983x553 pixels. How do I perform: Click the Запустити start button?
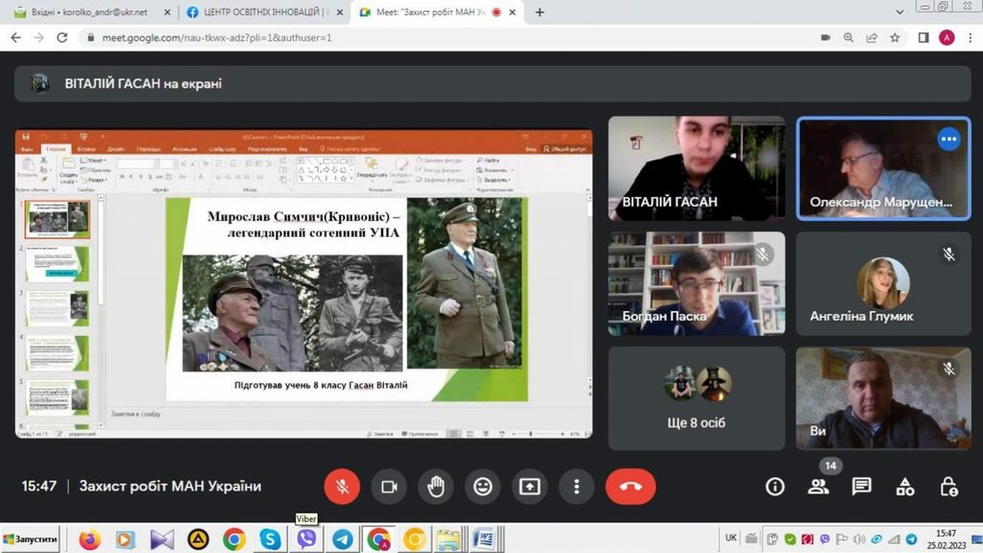(31, 540)
